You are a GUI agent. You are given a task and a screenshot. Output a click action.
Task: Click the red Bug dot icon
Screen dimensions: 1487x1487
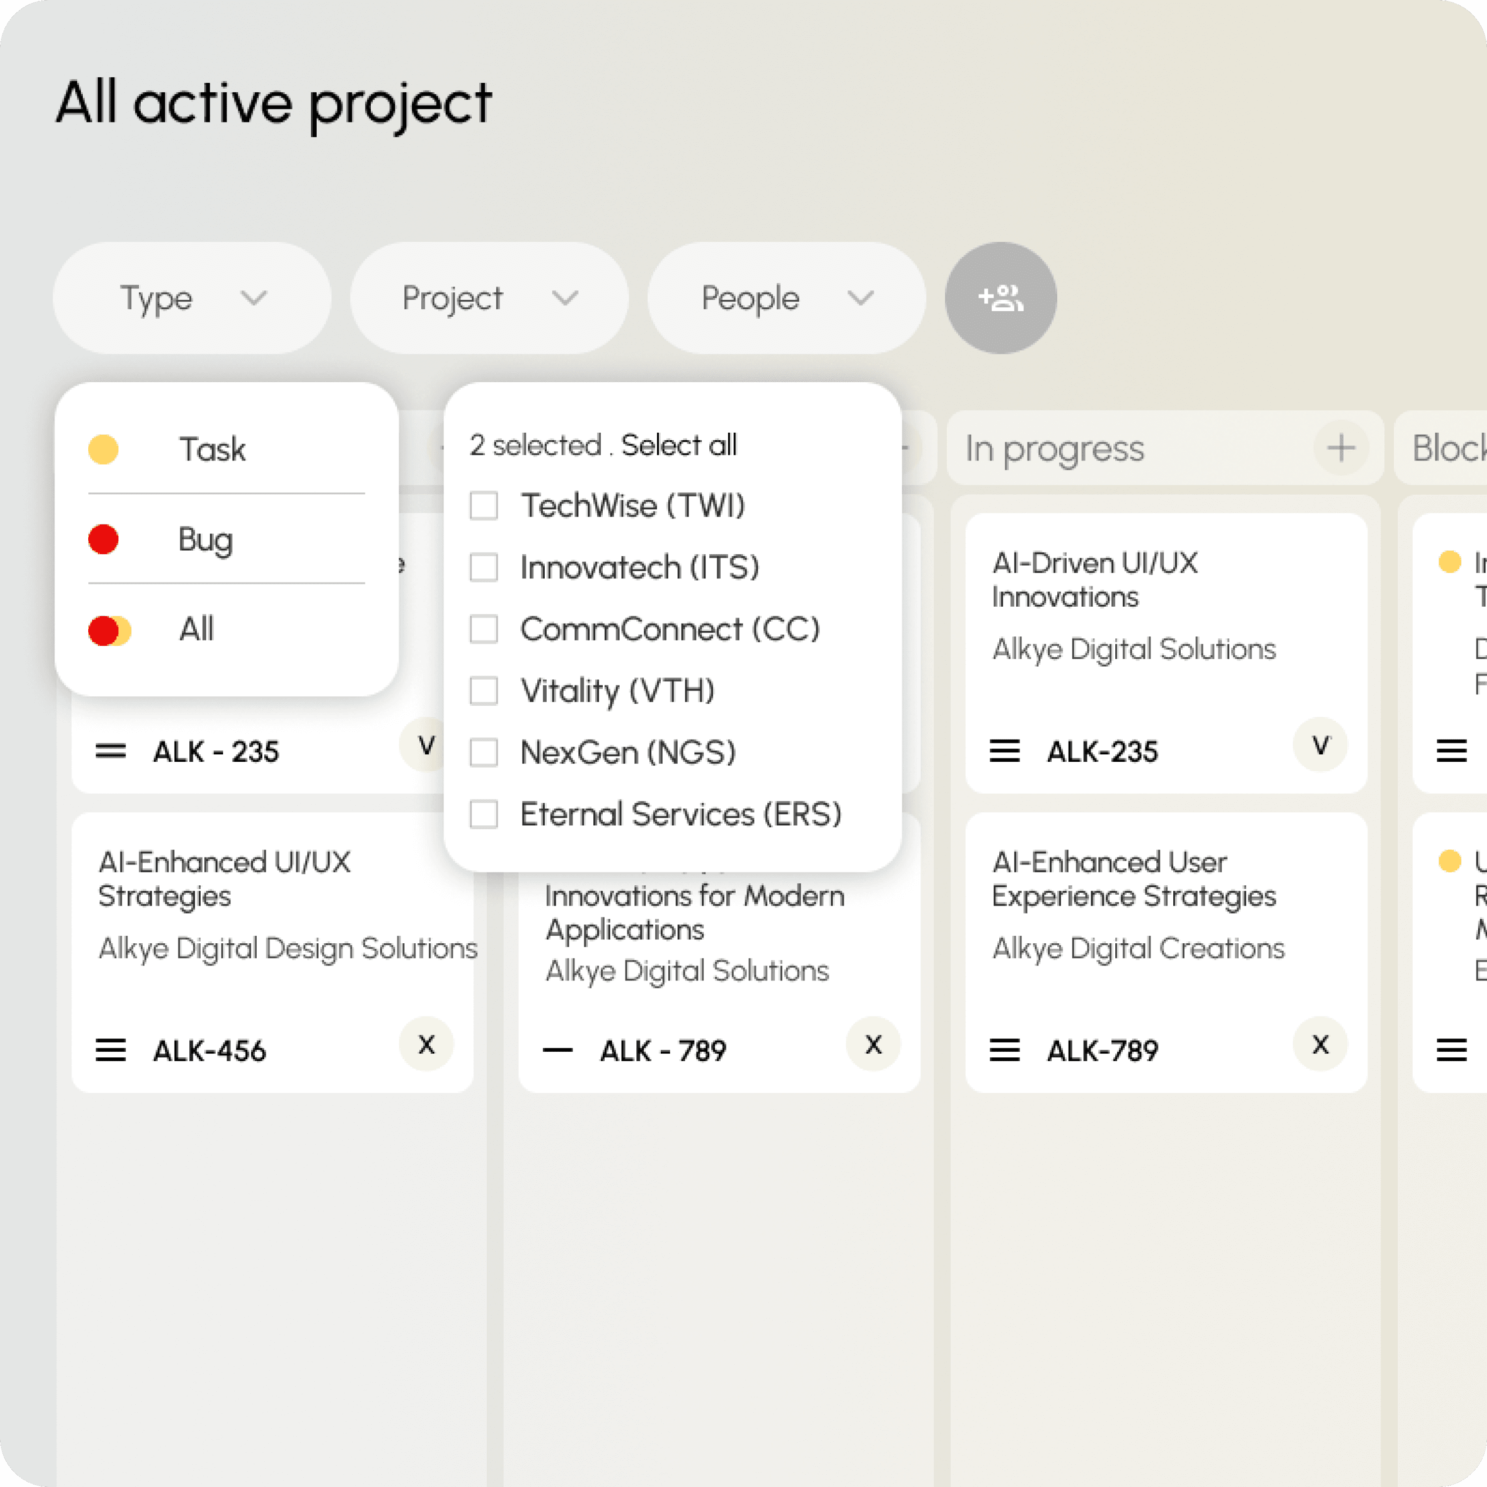[x=103, y=540]
